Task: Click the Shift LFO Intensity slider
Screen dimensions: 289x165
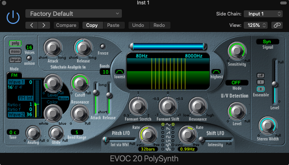Action: click(216, 140)
